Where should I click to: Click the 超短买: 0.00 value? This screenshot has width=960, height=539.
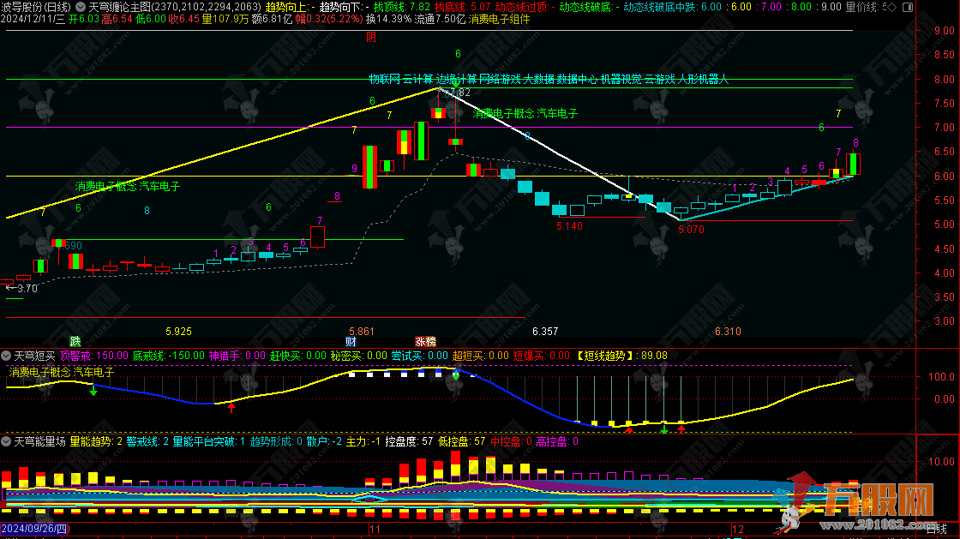[481, 356]
